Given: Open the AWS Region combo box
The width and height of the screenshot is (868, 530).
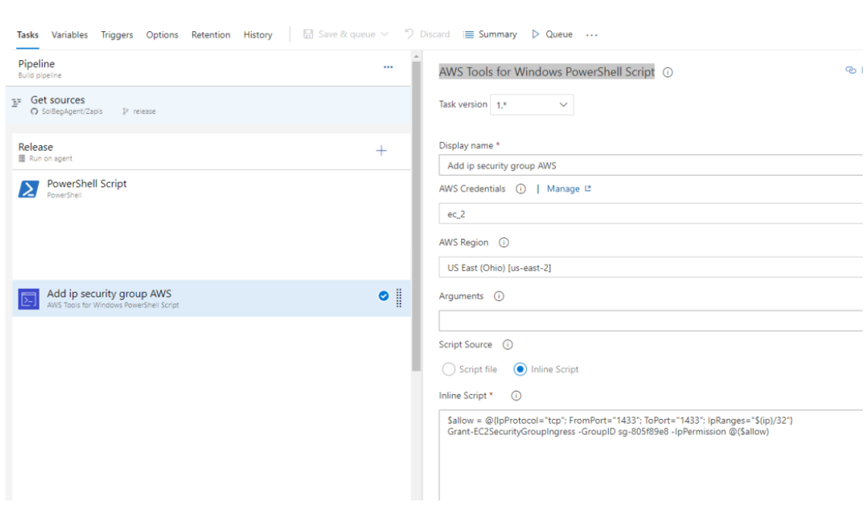Looking at the screenshot, I should point(651,268).
